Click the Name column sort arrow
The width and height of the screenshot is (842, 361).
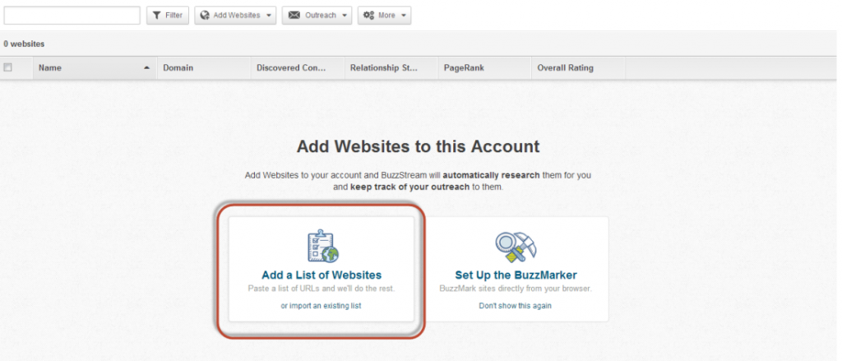coord(146,67)
